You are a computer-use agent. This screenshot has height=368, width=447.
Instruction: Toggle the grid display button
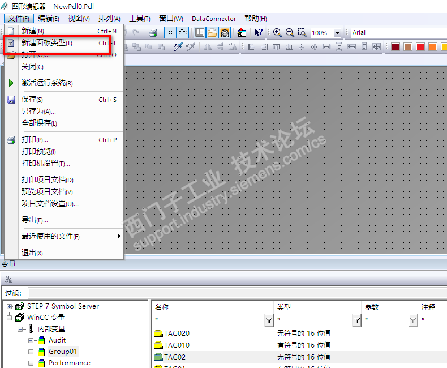pyautogui.click(x=170, y=32)
